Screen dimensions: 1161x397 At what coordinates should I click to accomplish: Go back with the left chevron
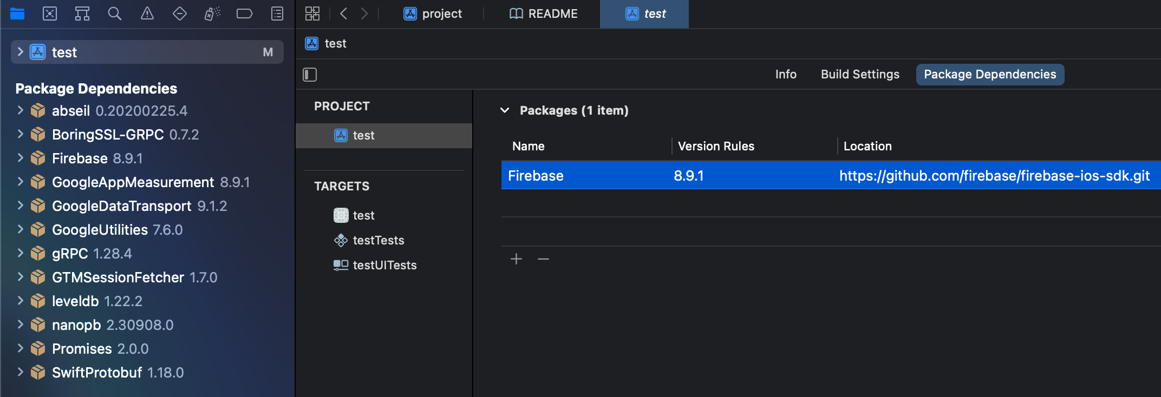(343, 14)
